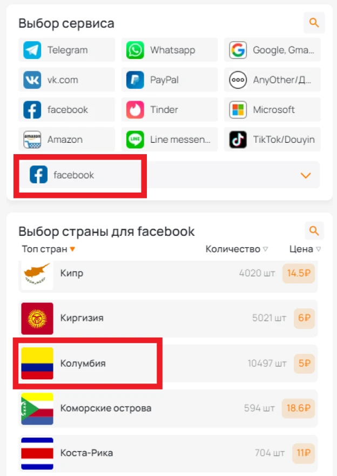Expand the selected facebook service dropdown chevron

click(x=306, y=175)
